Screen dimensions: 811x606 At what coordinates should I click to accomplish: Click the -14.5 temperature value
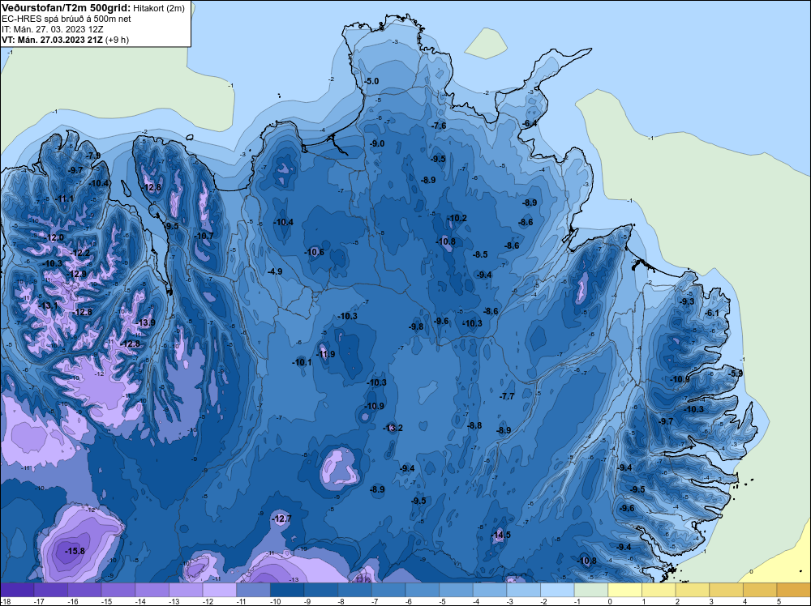(x=500, y=535)
